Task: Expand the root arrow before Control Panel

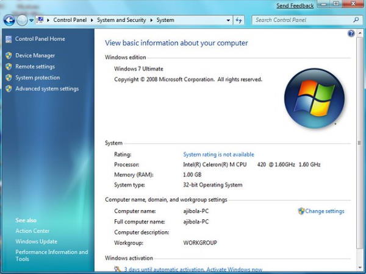Action: point(48,20)
